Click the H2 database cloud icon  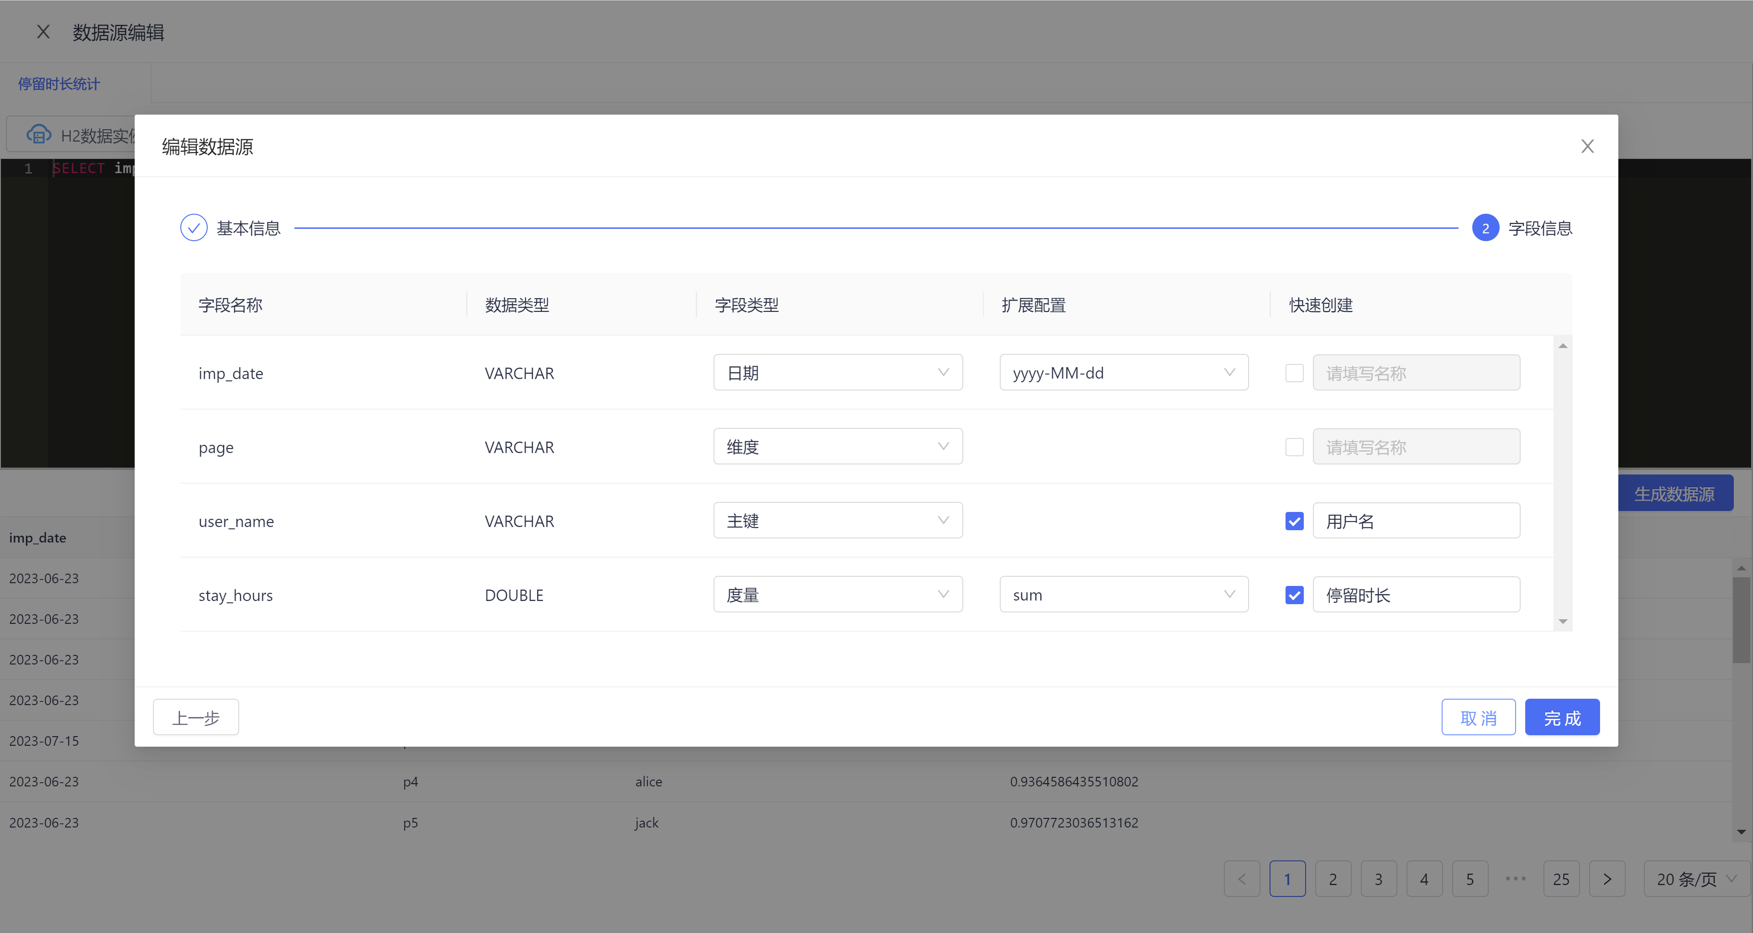[38, 135]
